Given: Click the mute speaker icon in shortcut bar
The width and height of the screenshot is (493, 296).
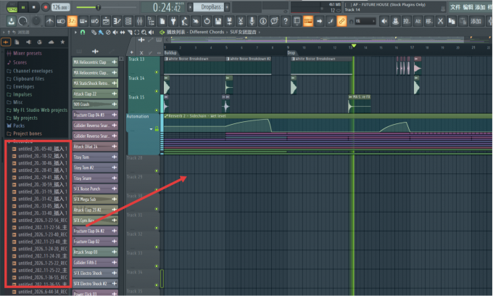Looking at the screenshot, I should 384,21.
